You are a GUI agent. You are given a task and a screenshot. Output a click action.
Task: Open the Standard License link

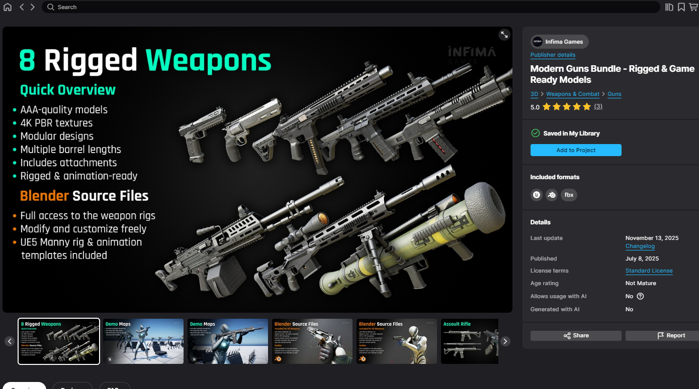coord(649,271)
